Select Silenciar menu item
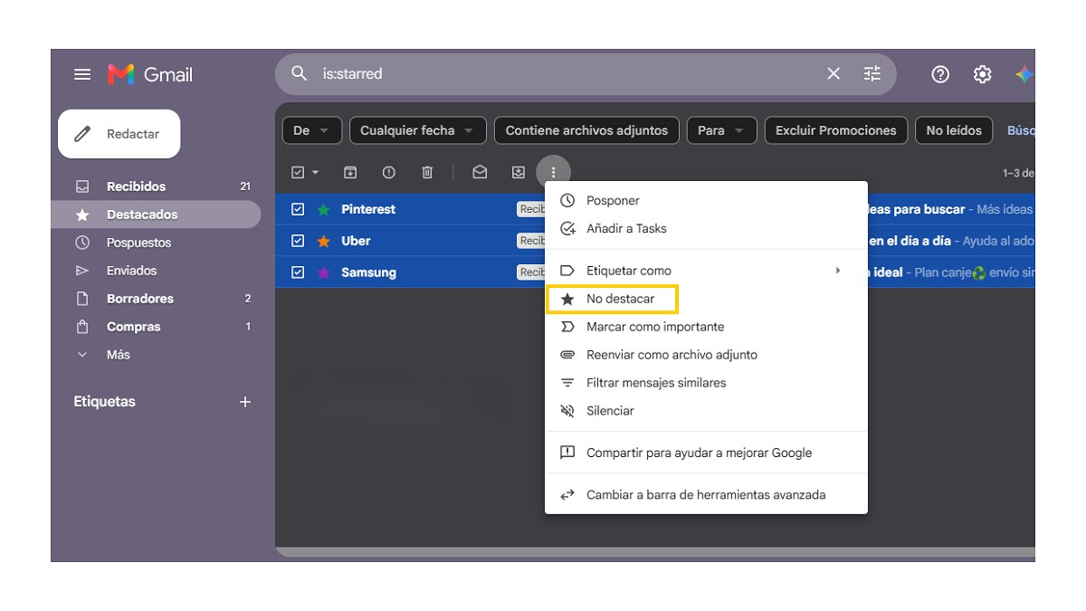The height and width of the screenshot is (611, 1086). (706, 411)
